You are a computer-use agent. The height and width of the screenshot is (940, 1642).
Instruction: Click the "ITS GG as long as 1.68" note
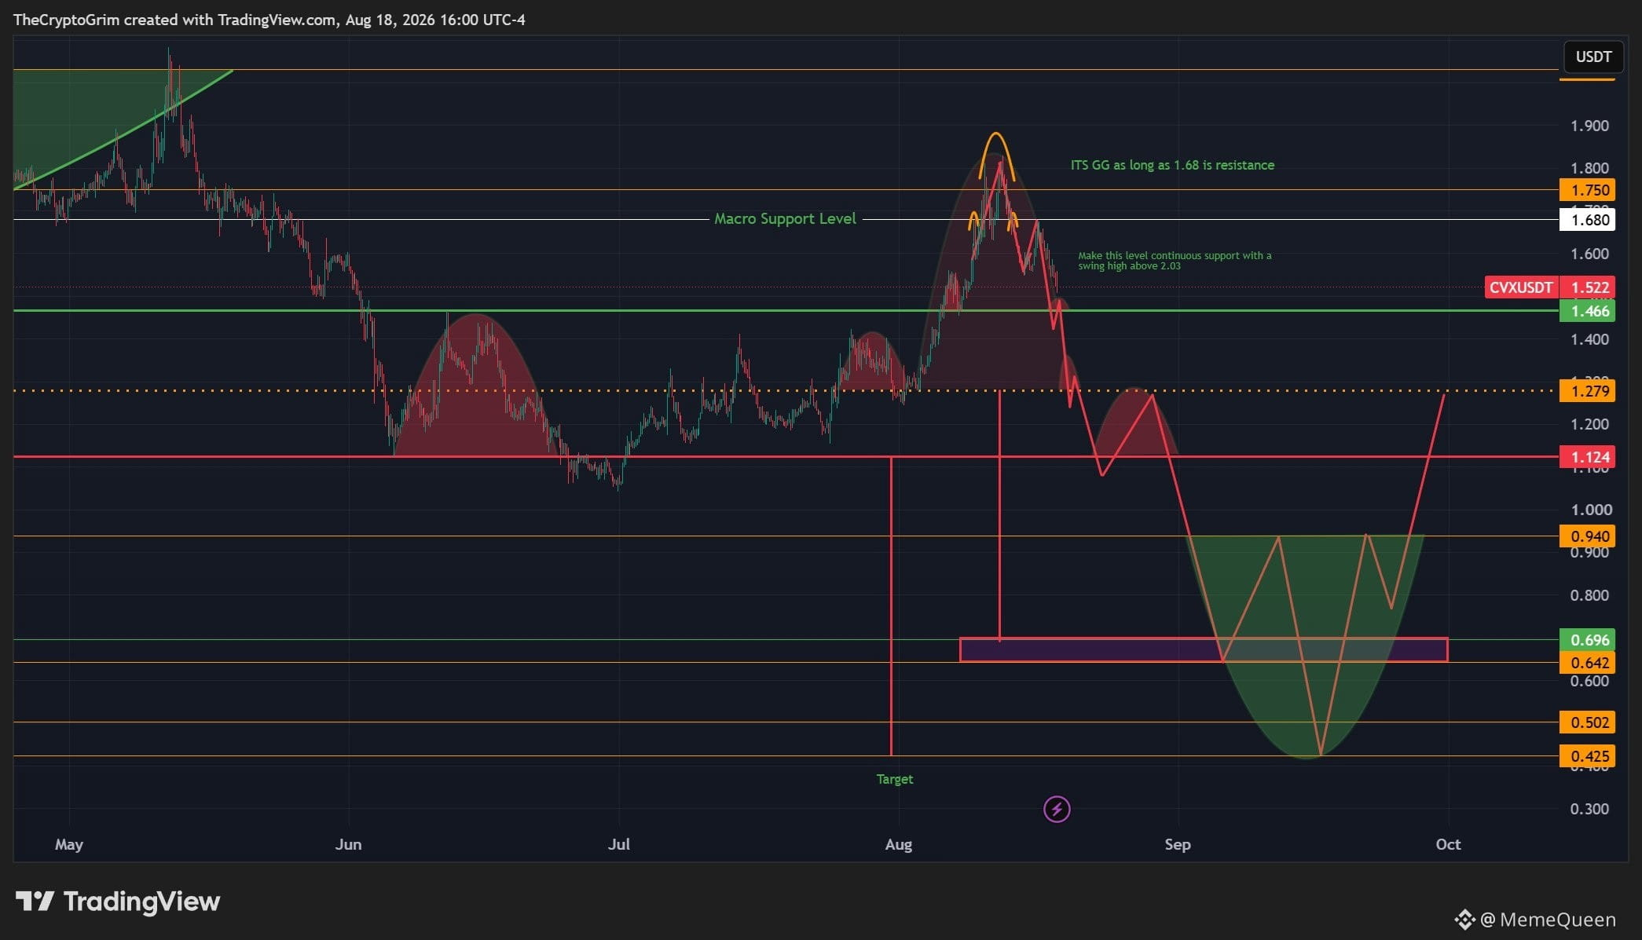coord(1172,165)
